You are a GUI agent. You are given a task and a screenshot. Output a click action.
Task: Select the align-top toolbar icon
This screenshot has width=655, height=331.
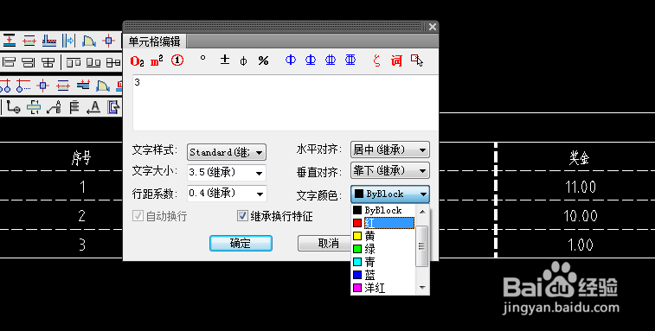click(74, 62)
